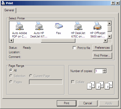Click into the Number of copies field
Screen dimensions: 121x109
pyautogui.click(x=99, y=71)
